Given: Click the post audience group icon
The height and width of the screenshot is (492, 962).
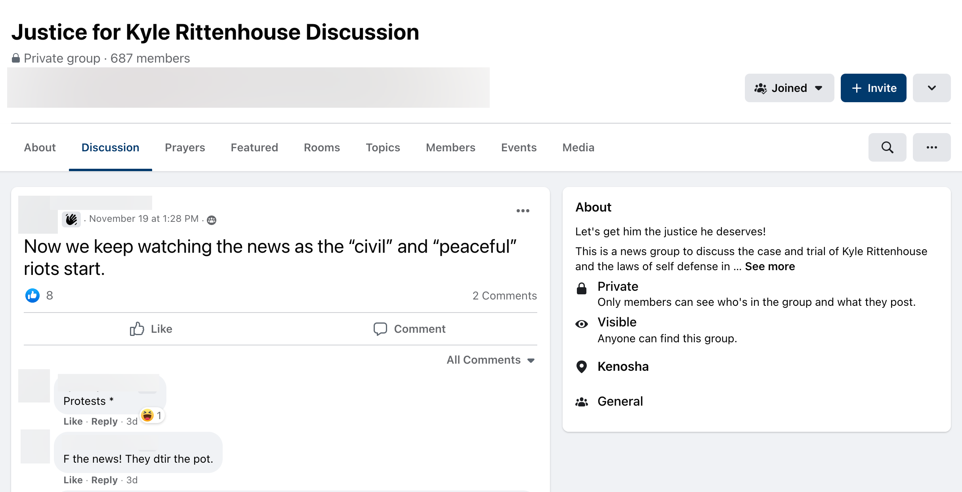Looking at the screenshot, I should tap(212, 220).
